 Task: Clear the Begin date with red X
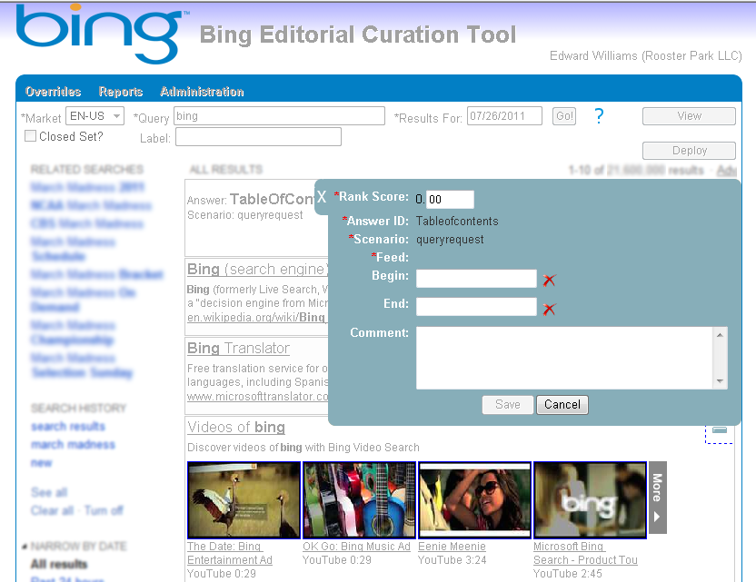[549, 280]
